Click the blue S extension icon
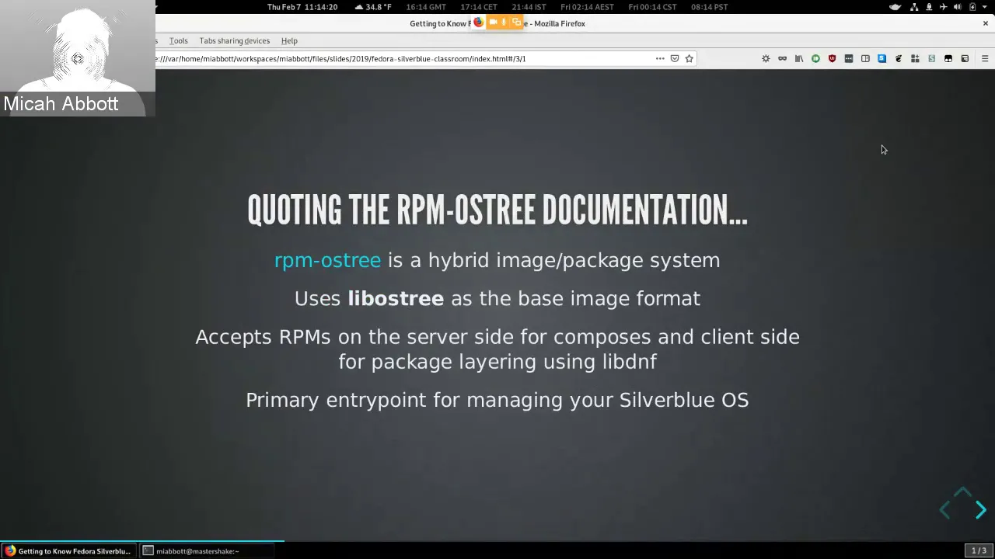The image size is (995, 559). (x=882, y=58)
